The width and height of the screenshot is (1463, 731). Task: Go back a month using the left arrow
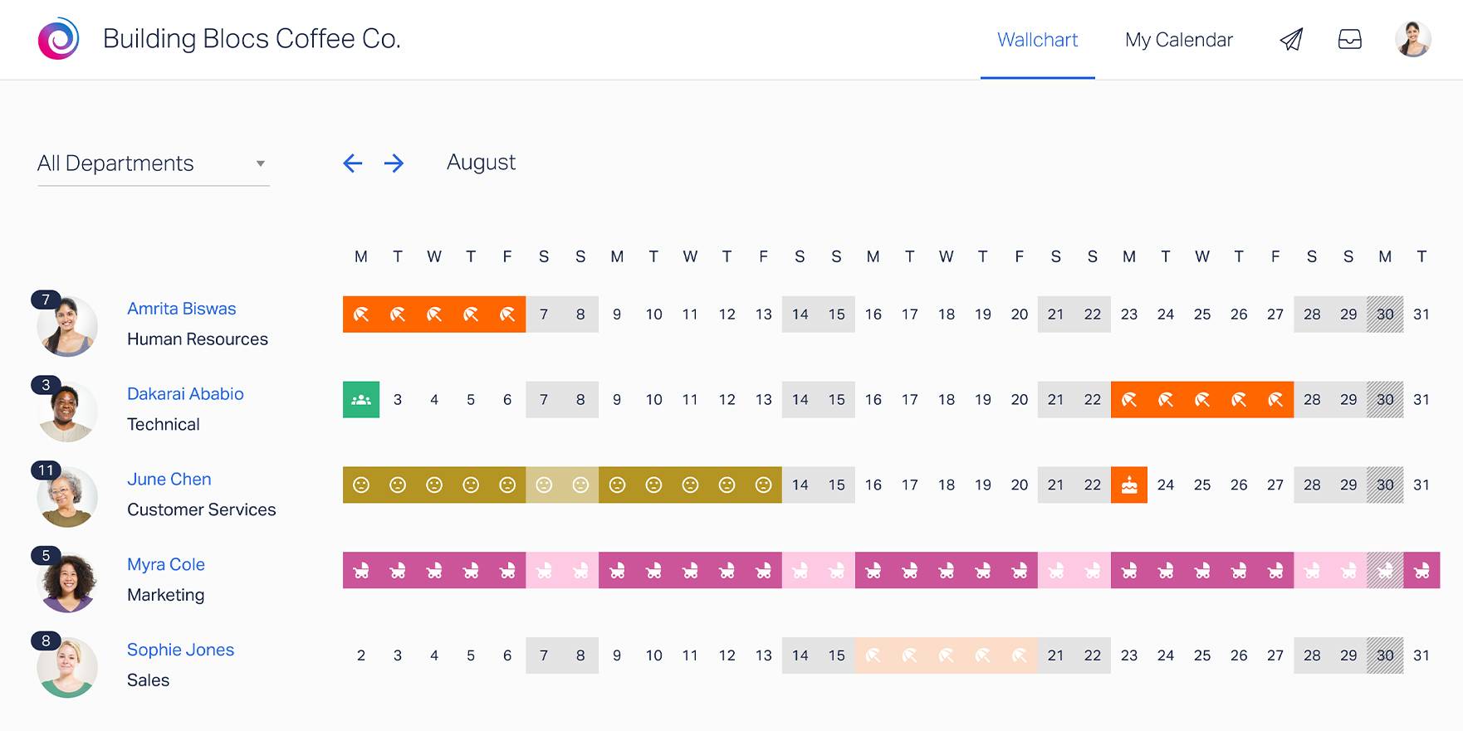point(353,163)
